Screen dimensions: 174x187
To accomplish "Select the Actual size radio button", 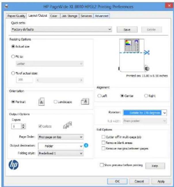I will point(13,46).
